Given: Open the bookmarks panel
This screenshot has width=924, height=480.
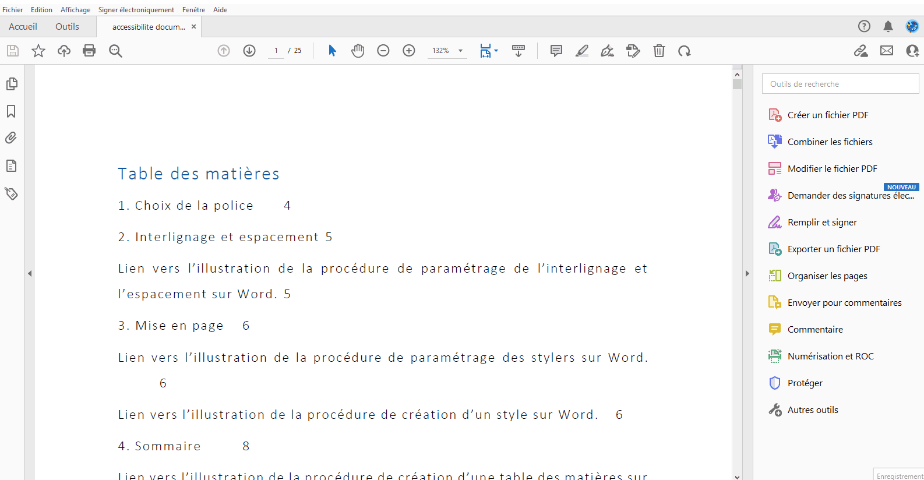Looking at the screenshot, I should tap(11, 111).
